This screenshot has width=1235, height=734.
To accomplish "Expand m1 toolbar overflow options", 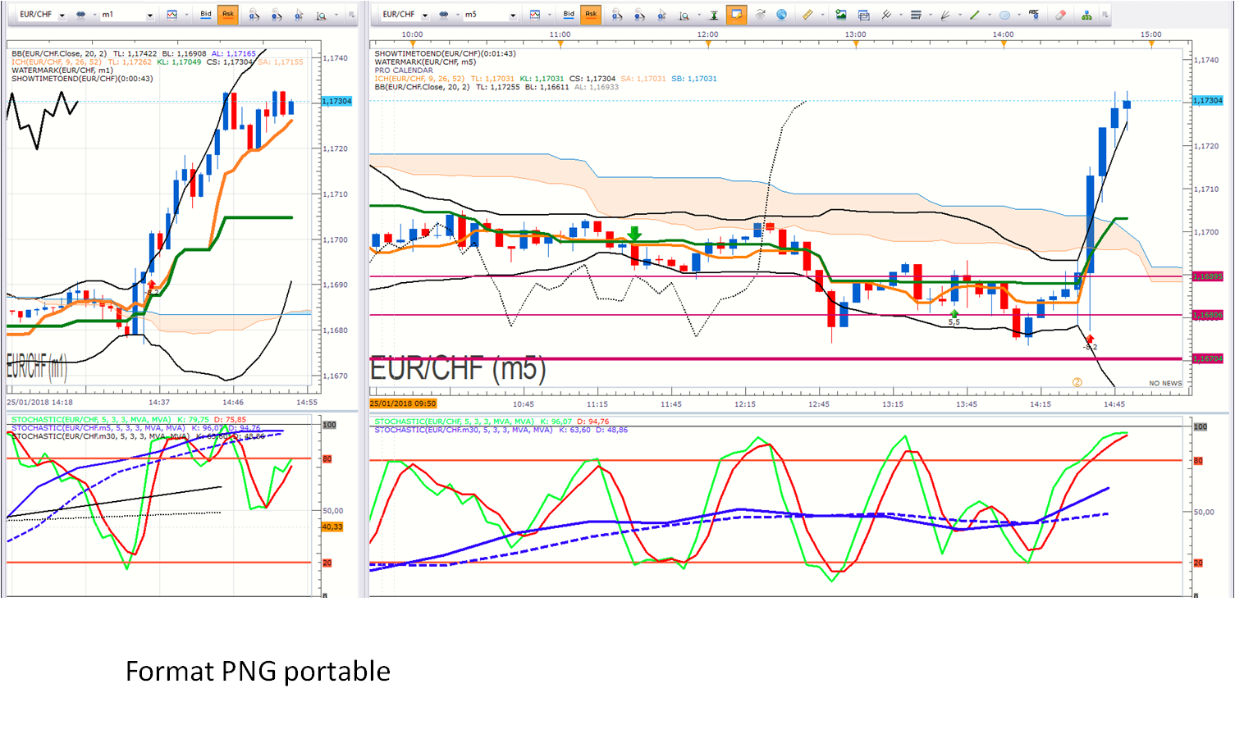I will coord(351,15).
